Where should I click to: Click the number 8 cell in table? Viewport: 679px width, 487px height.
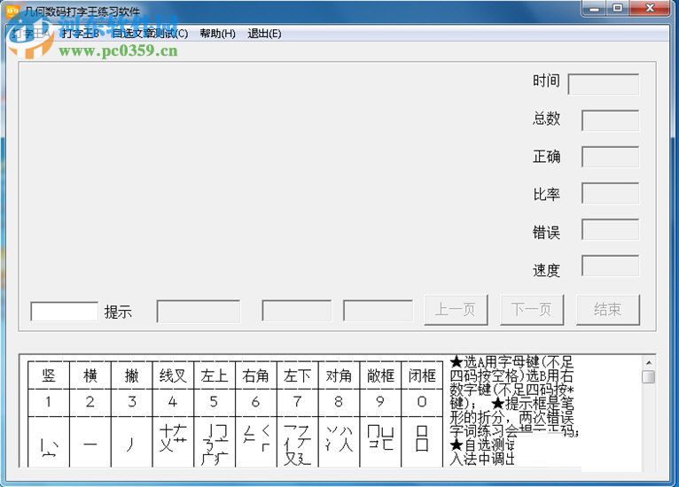(x=339, y=402)
